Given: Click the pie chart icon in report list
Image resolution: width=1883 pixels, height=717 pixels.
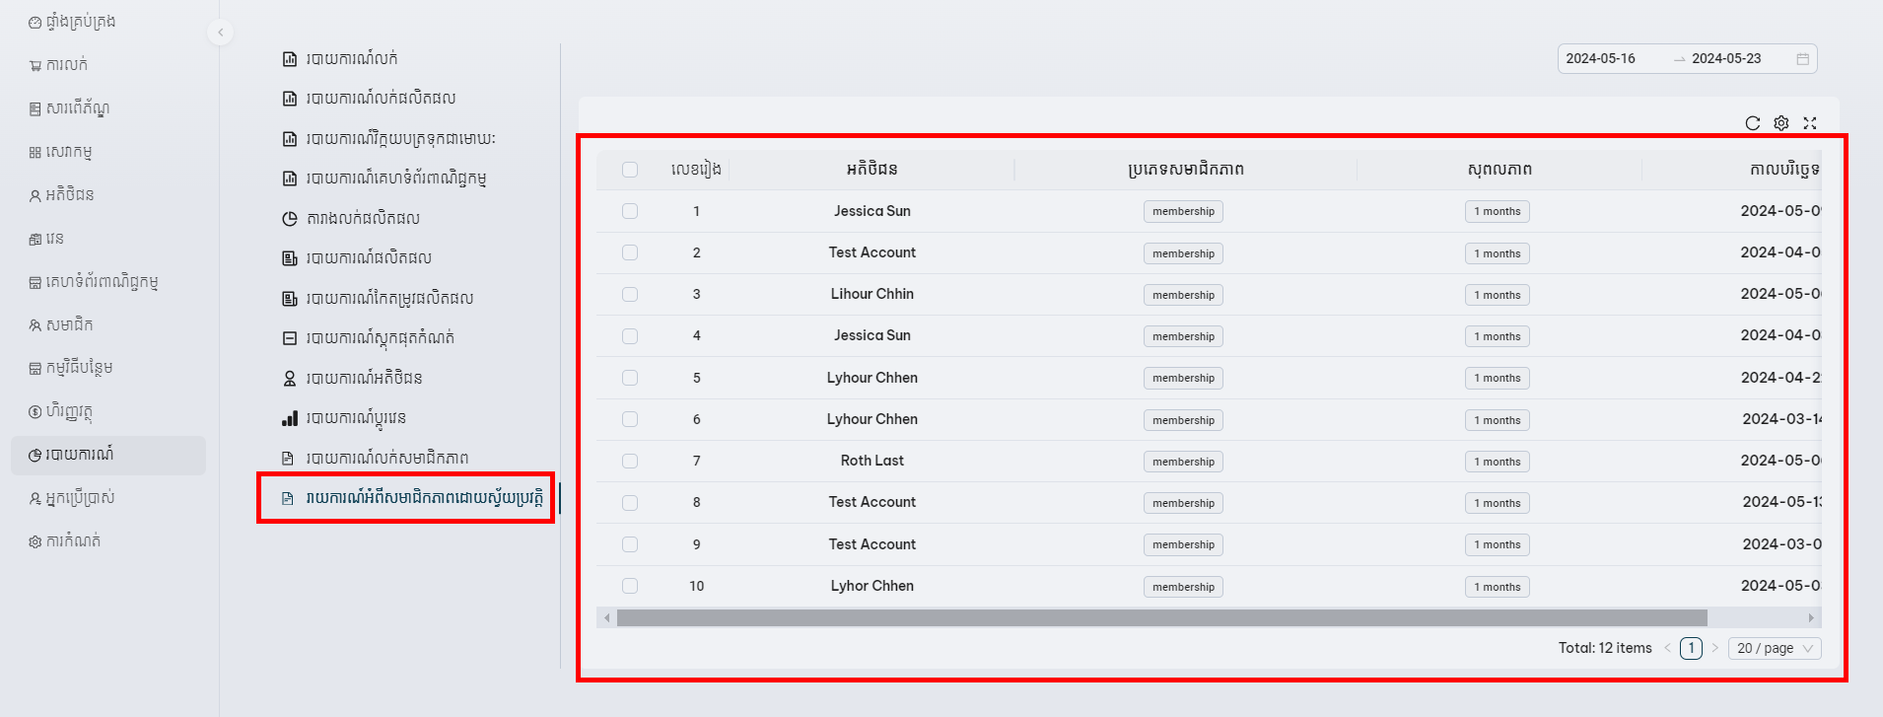Looking at the screenshot, I should click(x=290, y=219).
